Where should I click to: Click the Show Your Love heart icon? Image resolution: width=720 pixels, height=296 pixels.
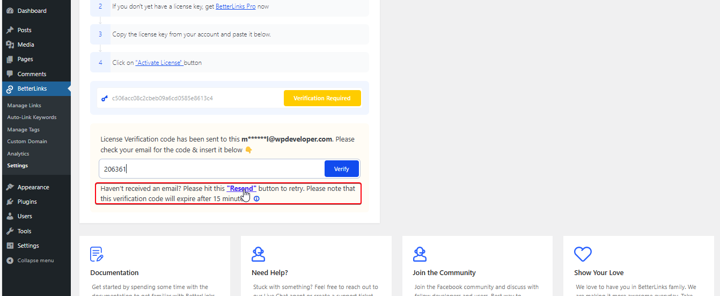coord(583,254)
